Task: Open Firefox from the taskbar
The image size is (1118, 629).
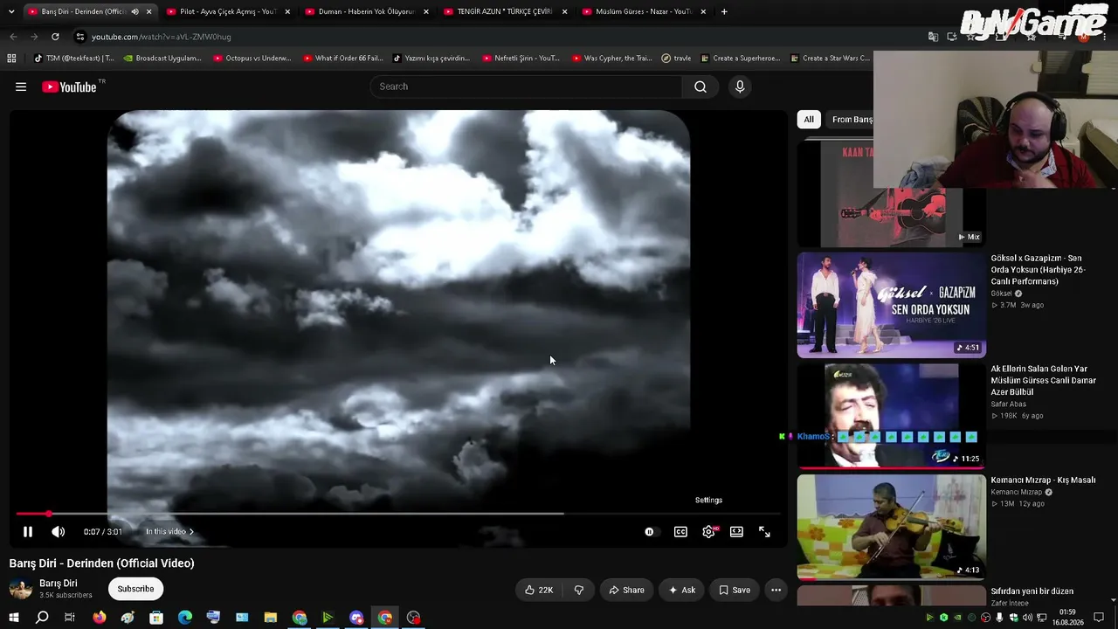Action: coord(100,618)
